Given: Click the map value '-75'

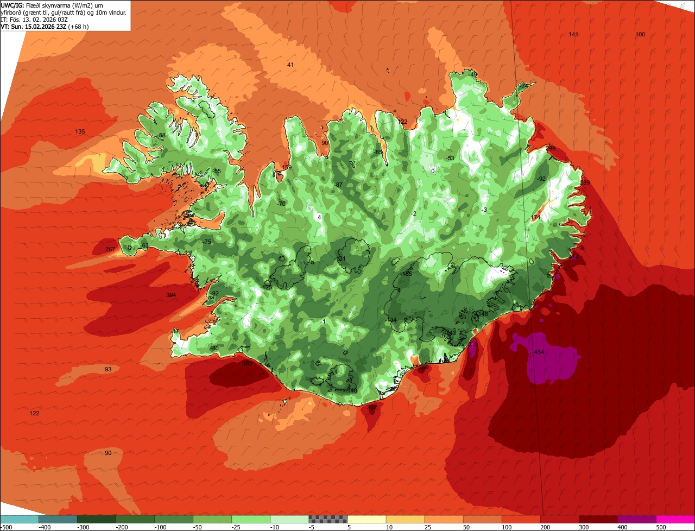Looking at the screenshot, I should (207, 242).
